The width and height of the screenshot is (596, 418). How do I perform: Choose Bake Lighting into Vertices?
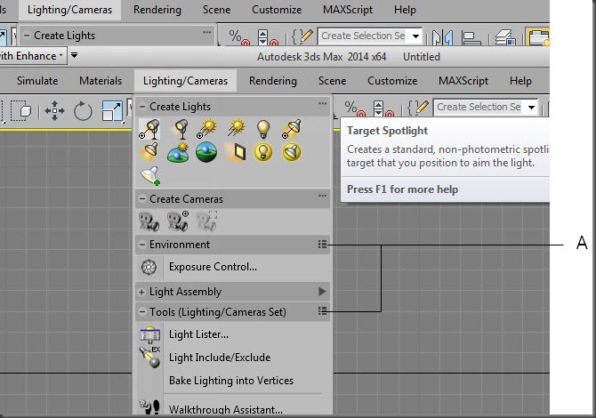pyautogui.click(x=231, y=381)
